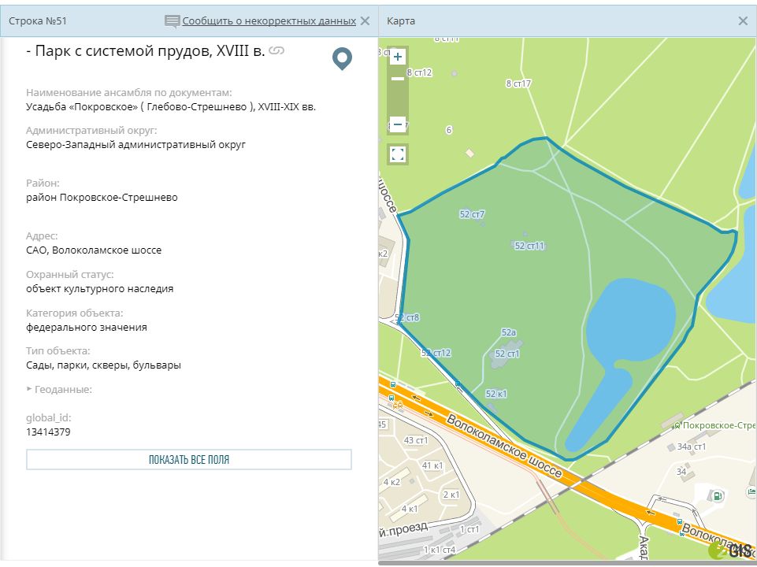Image resolution: width=757 pixels, height=567 pixels.
Task: Click building 43 ст1 on the map
Action: [x=415, y=440]
